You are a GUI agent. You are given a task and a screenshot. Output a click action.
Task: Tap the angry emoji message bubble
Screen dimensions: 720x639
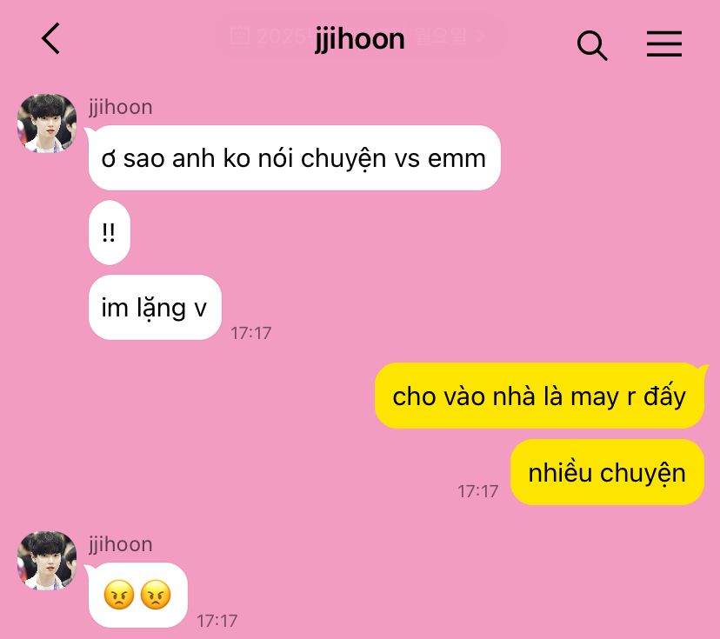click(137, 595)
